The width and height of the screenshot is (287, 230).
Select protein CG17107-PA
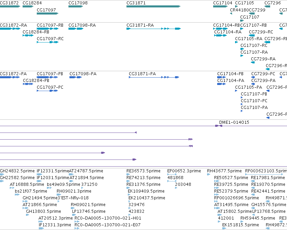(x=241, y=111)
